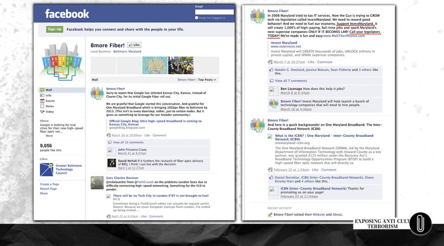Click the Video camera icon

(42, 112)
